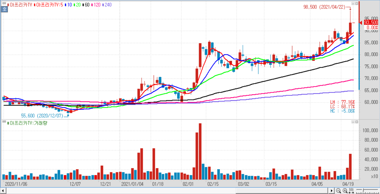Image resolution: width=380 pixels, height=194 pixels.
Task: Select the 아프리카TV price series legend
Action: pyautogui.click(x=20, y=5)
